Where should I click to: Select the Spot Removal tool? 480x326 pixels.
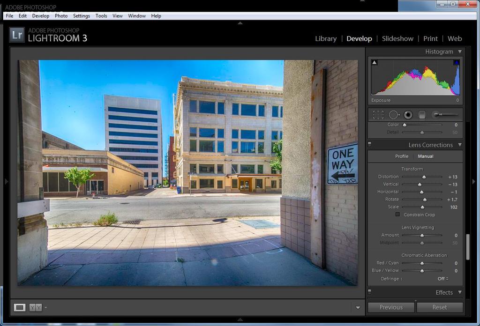point(393,115)
